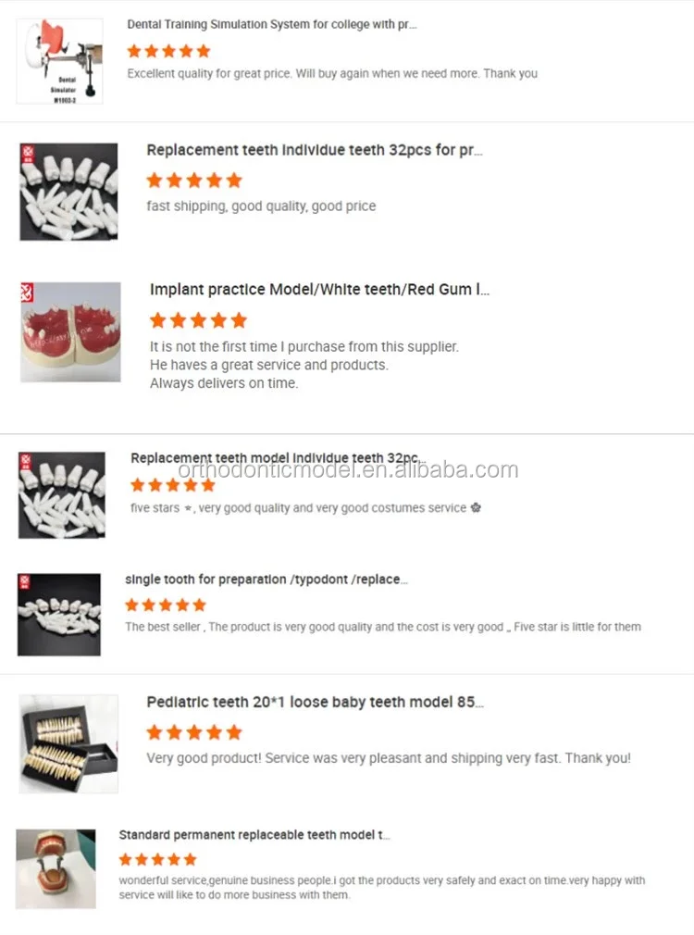This screenshot has height=935, width=694.
Task: Open the Implant practice Model/White teeth link
Action: [319, 290]
